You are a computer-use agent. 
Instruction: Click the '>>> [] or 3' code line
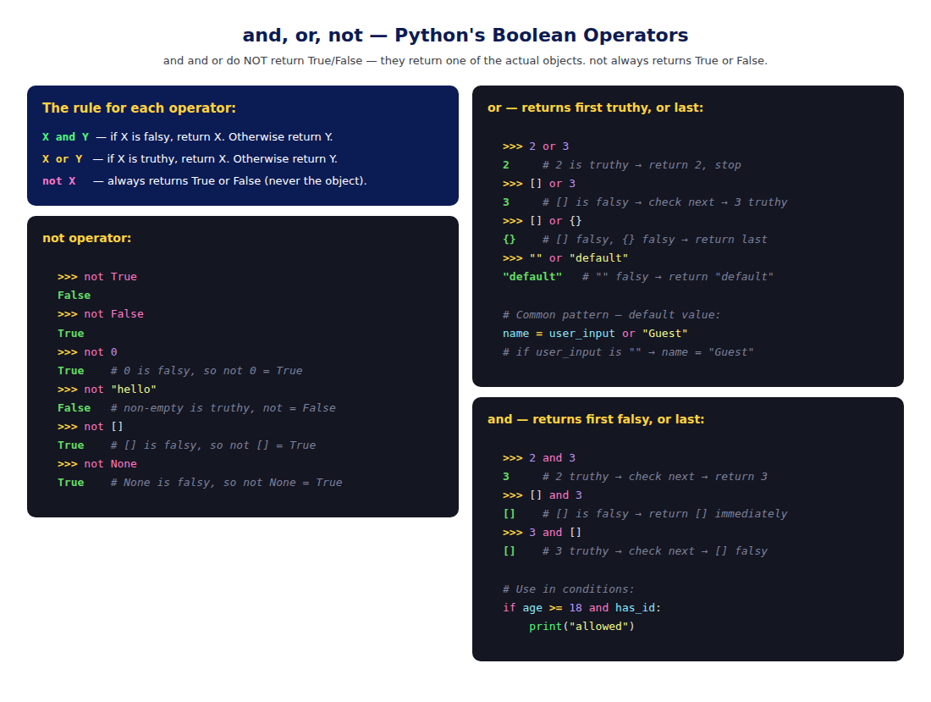(x=539, y=184)
